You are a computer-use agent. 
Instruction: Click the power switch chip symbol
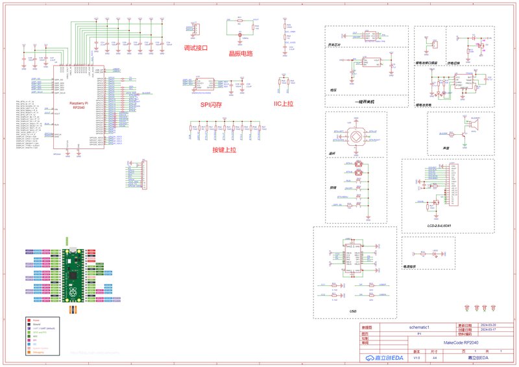pyautogui.click(x=370, y=36)
